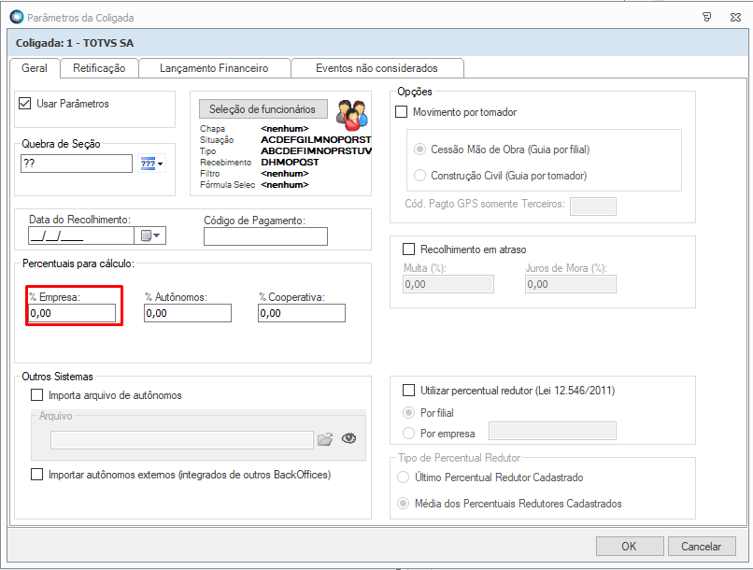
Task: Enable Utilizar percentual redutor (Lei 12.546/2011)
Action: 408,390
